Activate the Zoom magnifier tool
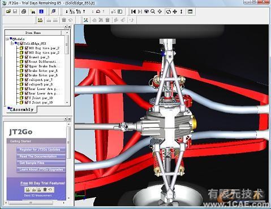This screenshot has width=271, height=209. point(153,12)
